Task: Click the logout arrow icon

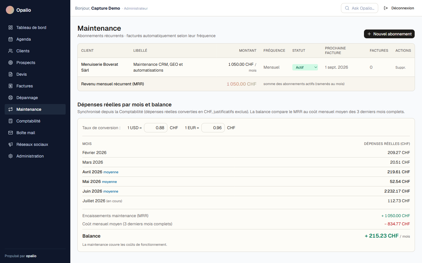Action: (x=386, y=8)
